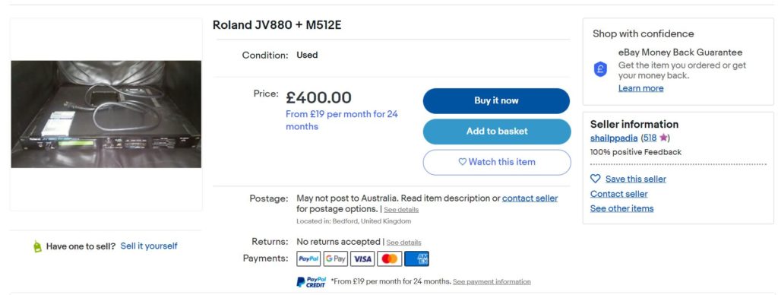Click the Roland JV880 product photo

coord(106,114)
